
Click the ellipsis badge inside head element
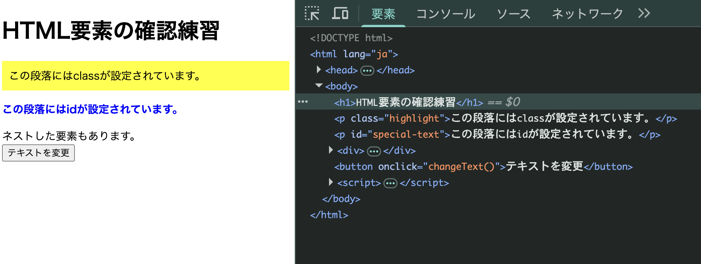tap(367, 71)
